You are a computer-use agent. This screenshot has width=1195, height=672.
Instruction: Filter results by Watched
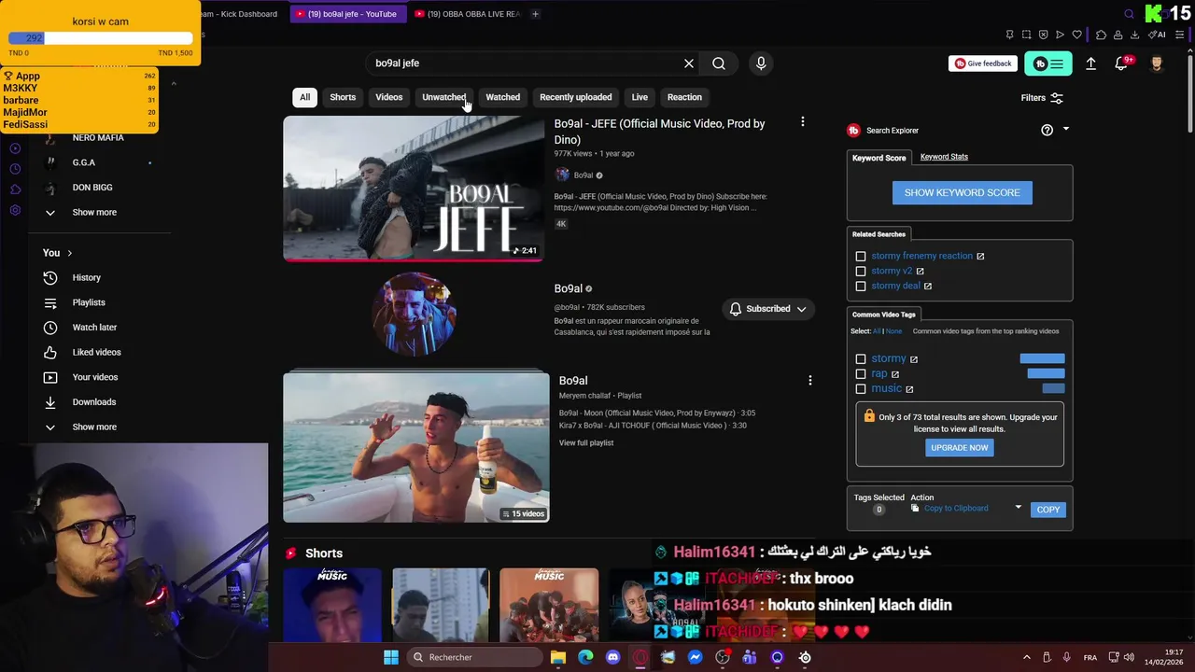(502, 97)
